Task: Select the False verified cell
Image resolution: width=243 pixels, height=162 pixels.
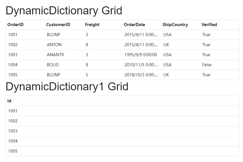Action: click(207, 65)
